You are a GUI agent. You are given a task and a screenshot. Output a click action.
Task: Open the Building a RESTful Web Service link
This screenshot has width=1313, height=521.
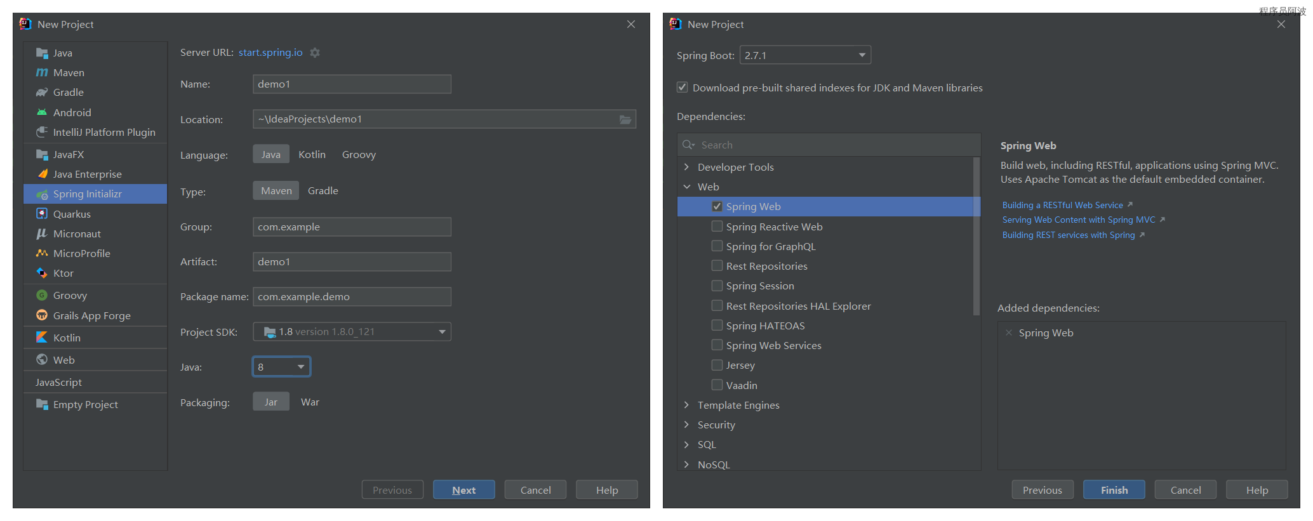pos(1062,205)
